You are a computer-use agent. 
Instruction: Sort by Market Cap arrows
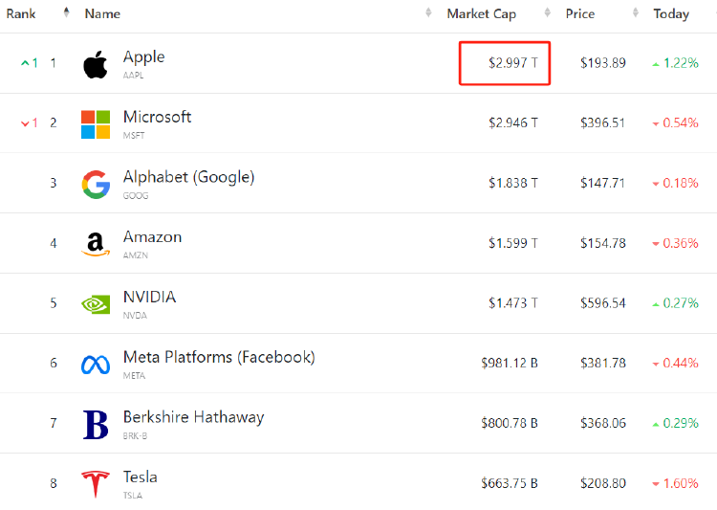pyautogui.click(x=548, y=12)
